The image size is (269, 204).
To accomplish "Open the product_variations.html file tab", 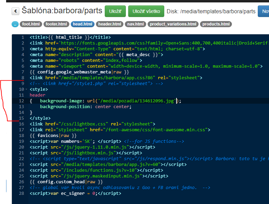I will (x=173, y=24).
